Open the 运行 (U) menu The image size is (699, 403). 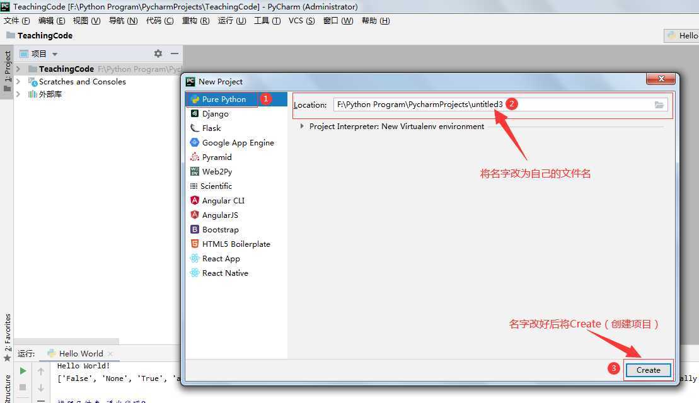(x=232, y=21)
